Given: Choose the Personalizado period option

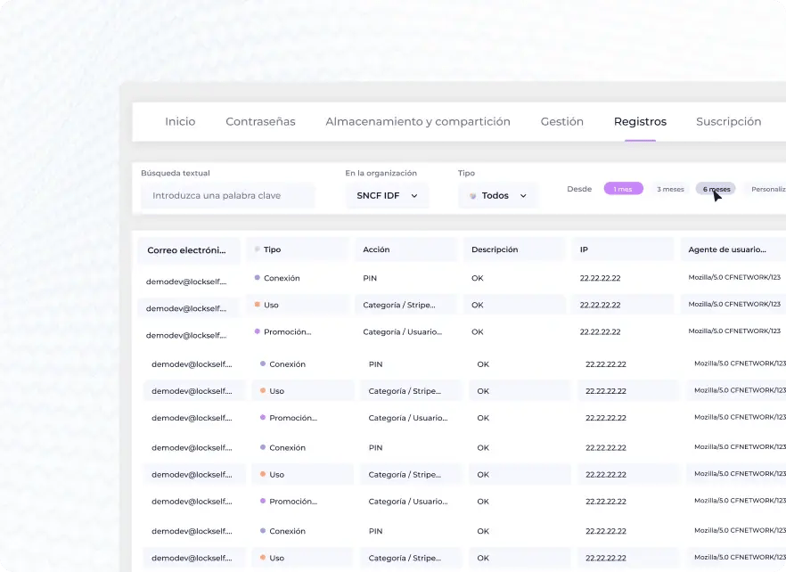Looking at the screenshot, I should tap(766, 189).
